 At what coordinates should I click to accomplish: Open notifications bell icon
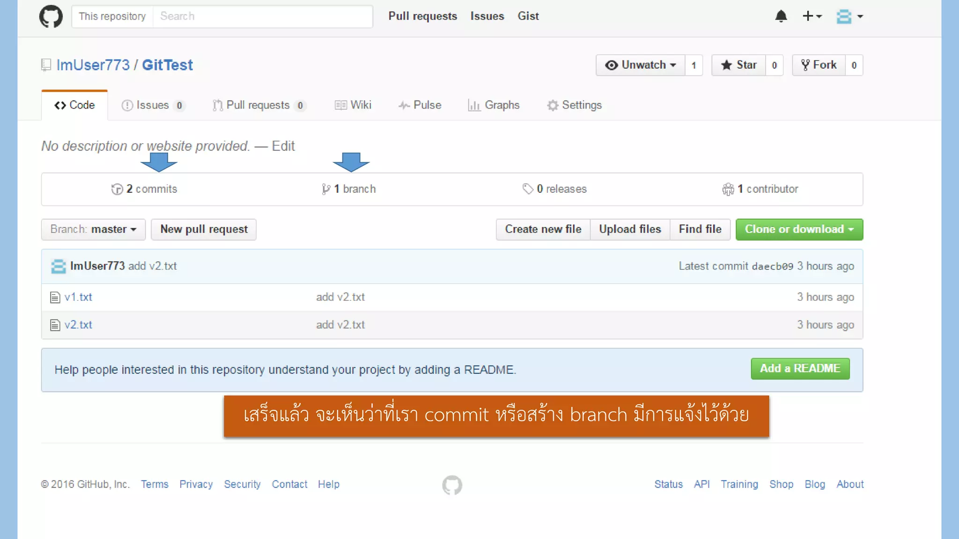coord(781,16)
